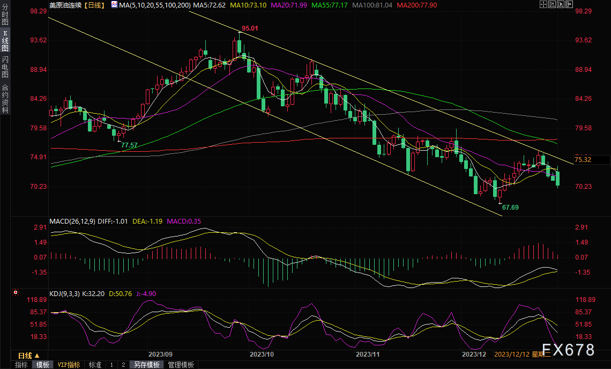Click the export panel arrow icon in the top-right toolbar
The width and height of the screenshot is (611, 369).
[x=569, y=4]
